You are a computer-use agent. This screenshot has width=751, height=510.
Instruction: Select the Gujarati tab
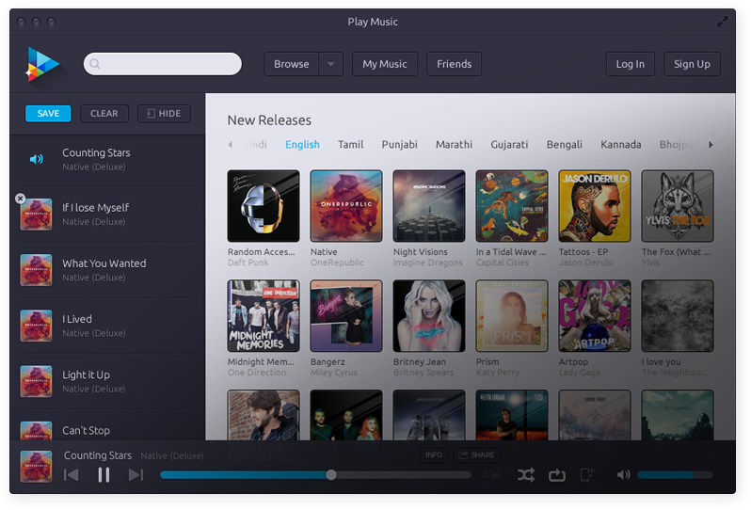[x=509, y=145]
